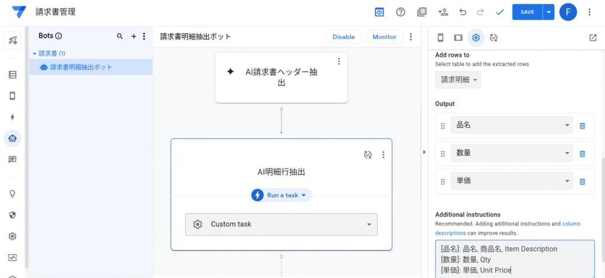
Task: Switch to tablet preview icon
Action: [x=458, y=38]
